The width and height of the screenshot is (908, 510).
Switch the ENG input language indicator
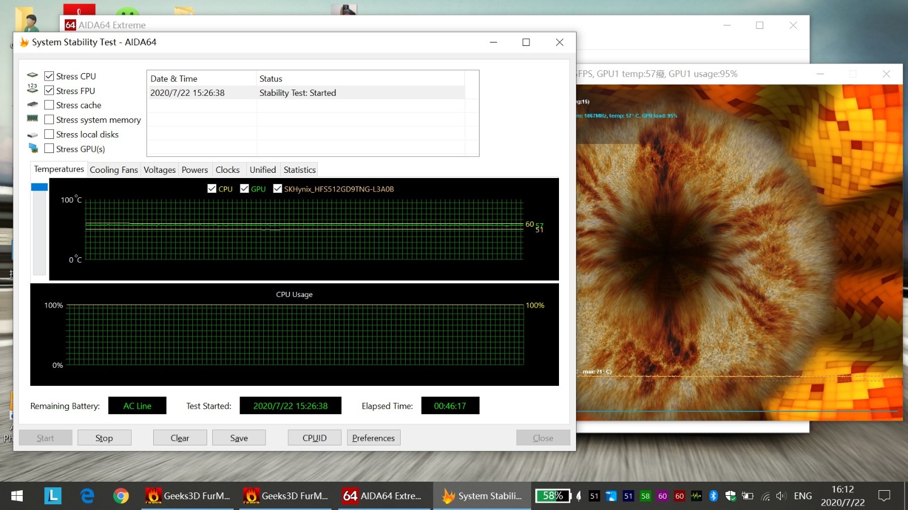point(802,496)
